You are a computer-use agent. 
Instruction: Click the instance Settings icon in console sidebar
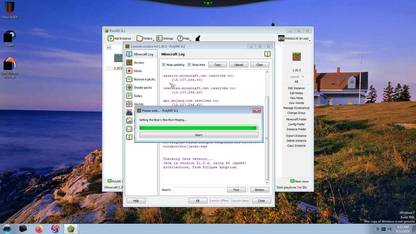(x=129, y=129)
